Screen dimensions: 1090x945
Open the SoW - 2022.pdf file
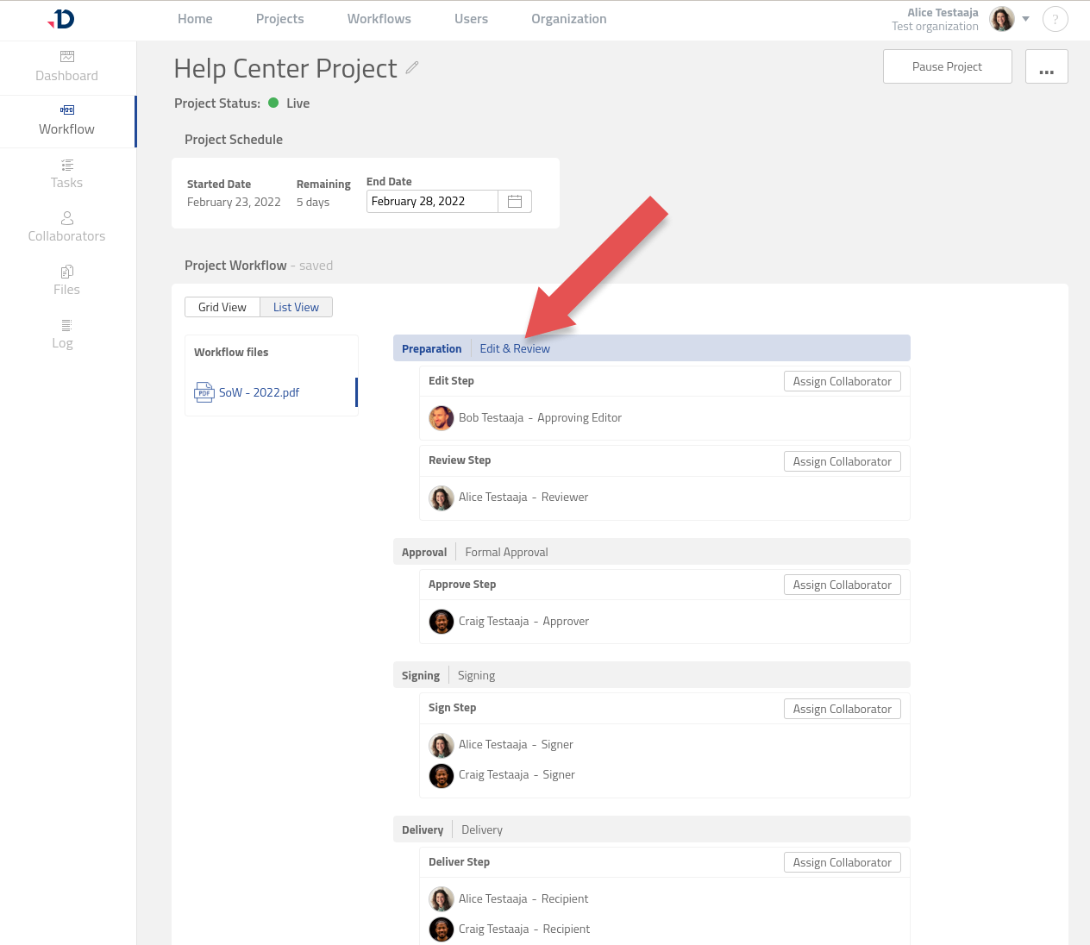pos(259,392)
